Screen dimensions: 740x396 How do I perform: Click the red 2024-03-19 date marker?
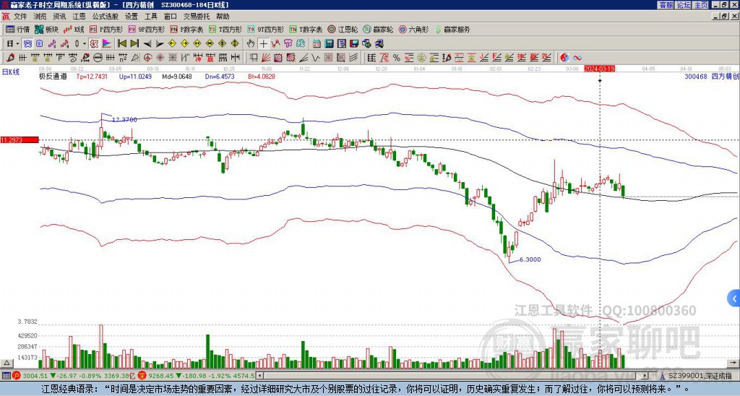pyautogui.click(x=599, y=69)
